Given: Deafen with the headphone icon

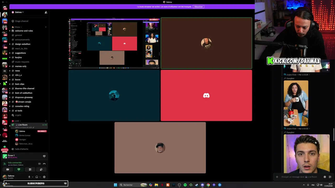Looking at the screenshot, I should click(37, 177).
